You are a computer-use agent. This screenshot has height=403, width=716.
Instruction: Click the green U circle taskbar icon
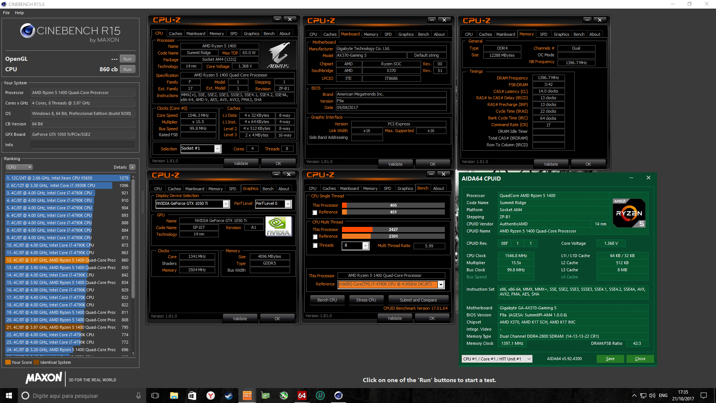[x=320, y=396]
